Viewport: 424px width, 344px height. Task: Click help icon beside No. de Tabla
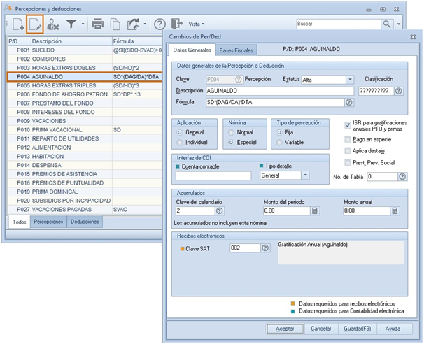click(402, 177)
